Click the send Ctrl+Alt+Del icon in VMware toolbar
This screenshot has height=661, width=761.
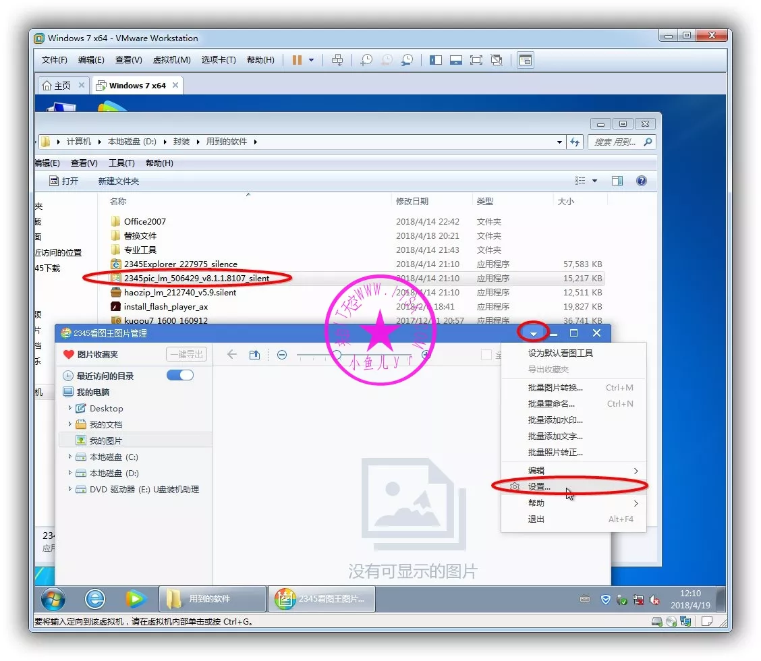pos(338,60)
